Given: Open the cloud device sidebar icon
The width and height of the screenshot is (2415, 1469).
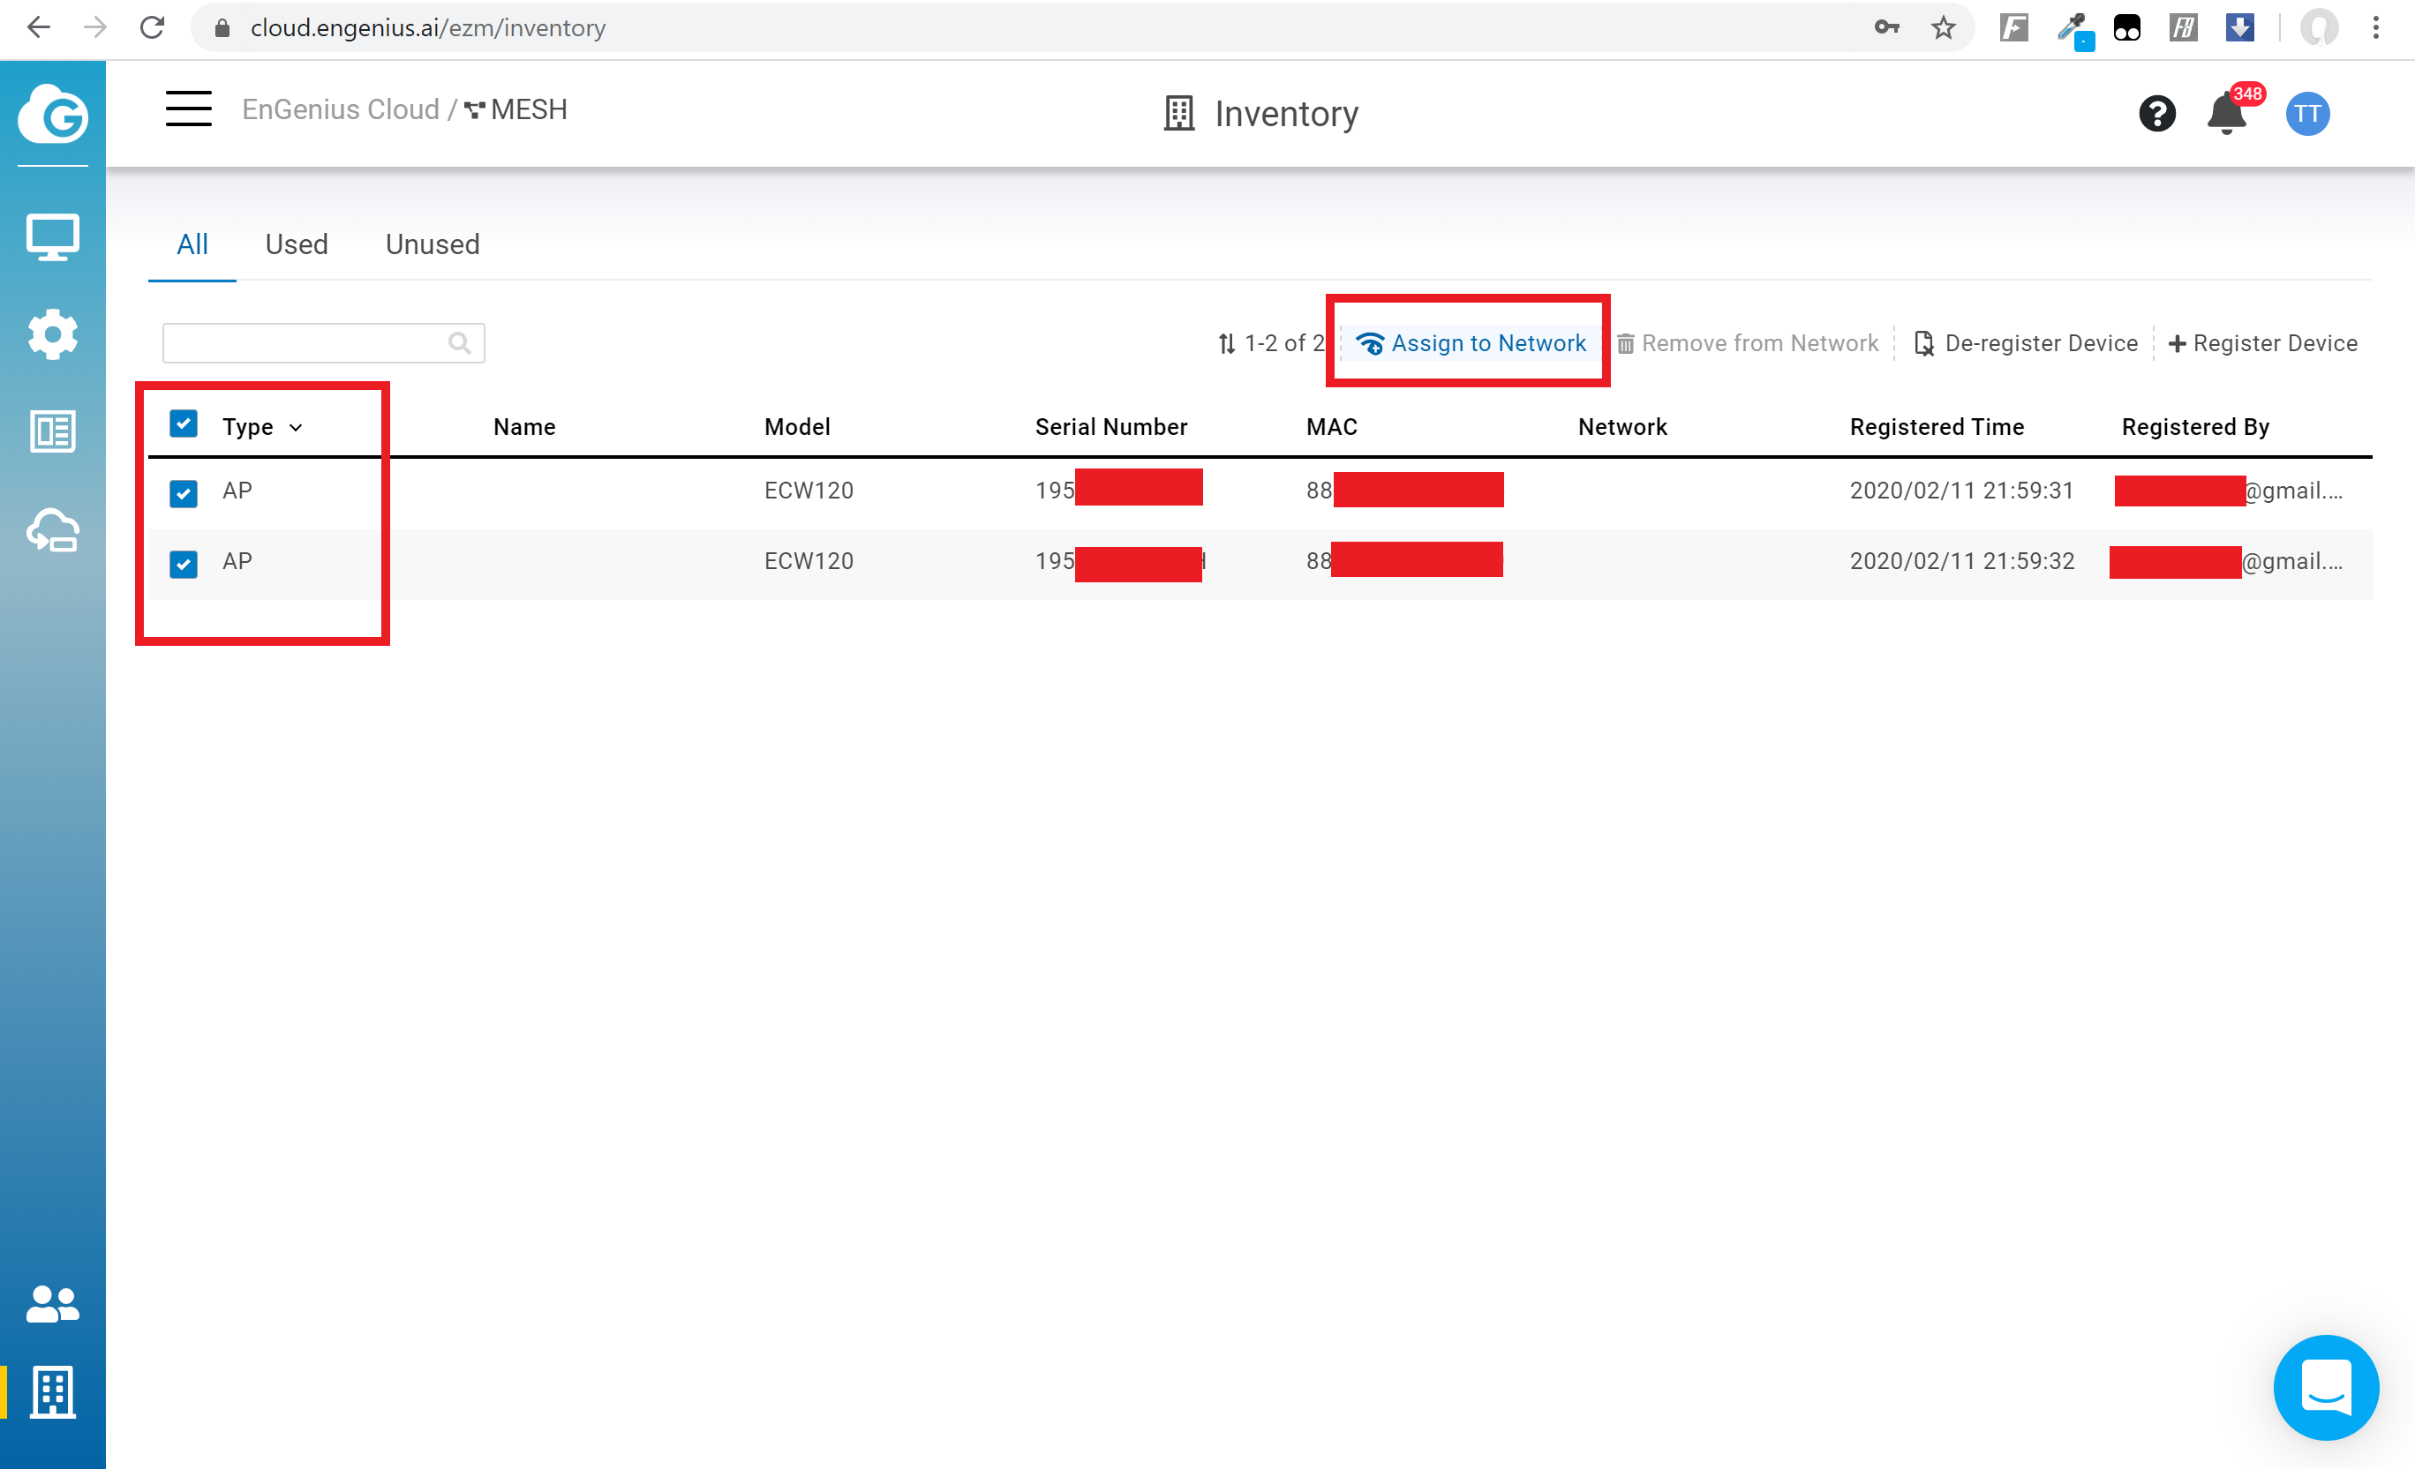Looking at the screenshot, I should 53,529.
